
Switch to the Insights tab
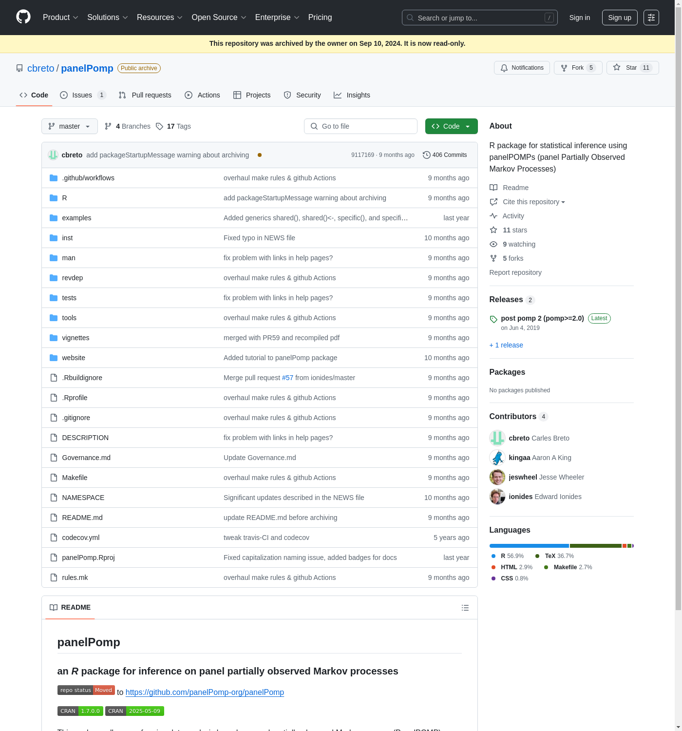tap(352, 95)
